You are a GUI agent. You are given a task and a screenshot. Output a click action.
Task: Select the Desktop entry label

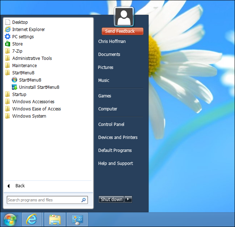[20, 22]
